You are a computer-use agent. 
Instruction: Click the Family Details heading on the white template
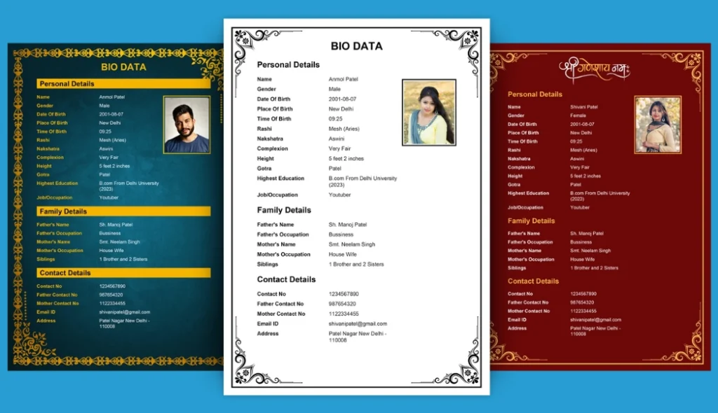coord(284,210)
